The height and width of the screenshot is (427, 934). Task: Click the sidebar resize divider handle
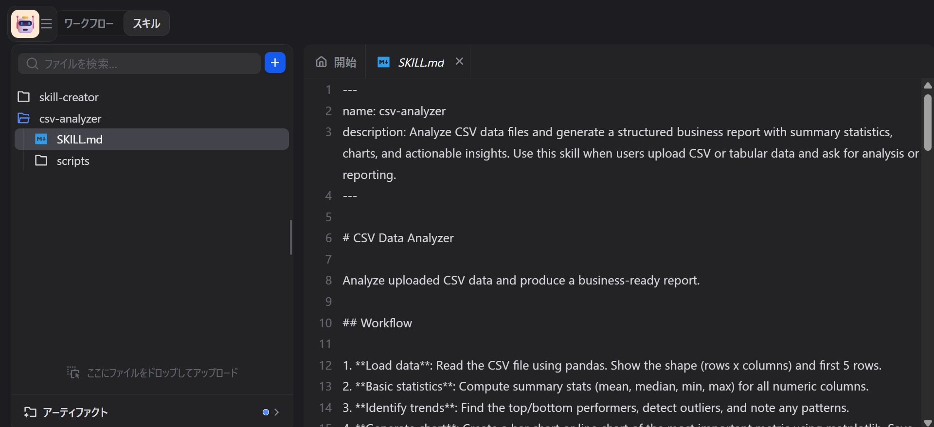291,237
